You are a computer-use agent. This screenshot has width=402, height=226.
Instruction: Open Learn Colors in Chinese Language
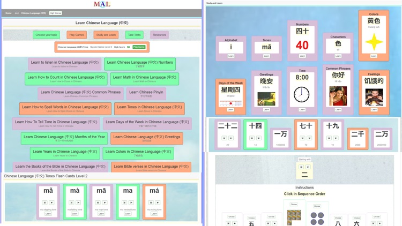138,153
